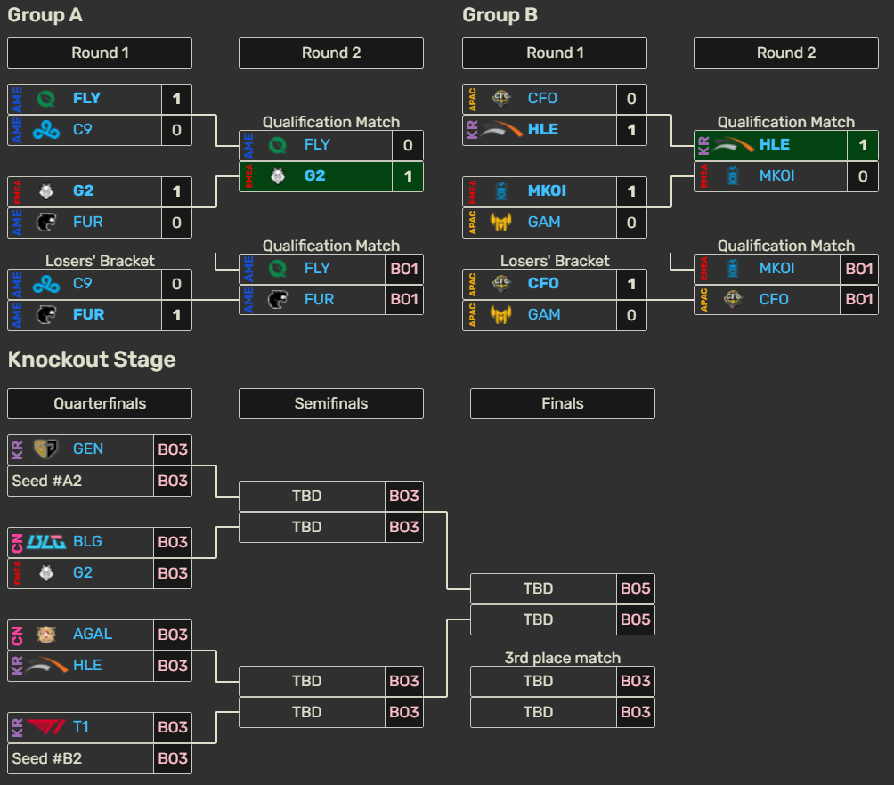The image size is (894, 785).
Task: Click the HLE logo in the highlighted Group B Qualification row
Action: [x=733, y=145]
